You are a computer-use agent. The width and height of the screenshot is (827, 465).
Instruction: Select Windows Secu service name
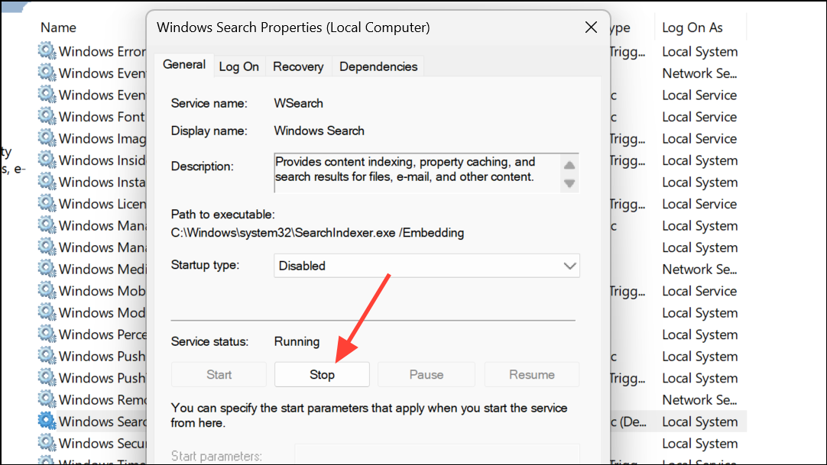tap(102, 443)
